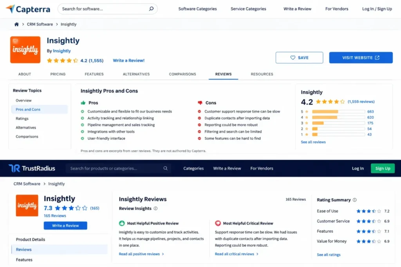This screenshot has height=267, width=401.
Task: Open Categories in TrustRadius header
Action: pyautogui.click(x=193, y=168)
